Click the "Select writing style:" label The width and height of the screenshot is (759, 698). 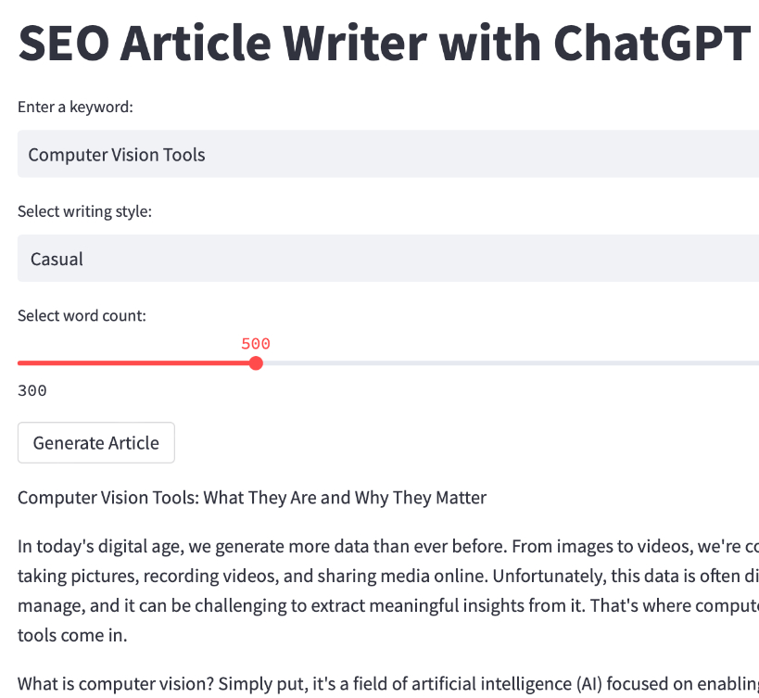pyautogui.click(x=84, y=211)
